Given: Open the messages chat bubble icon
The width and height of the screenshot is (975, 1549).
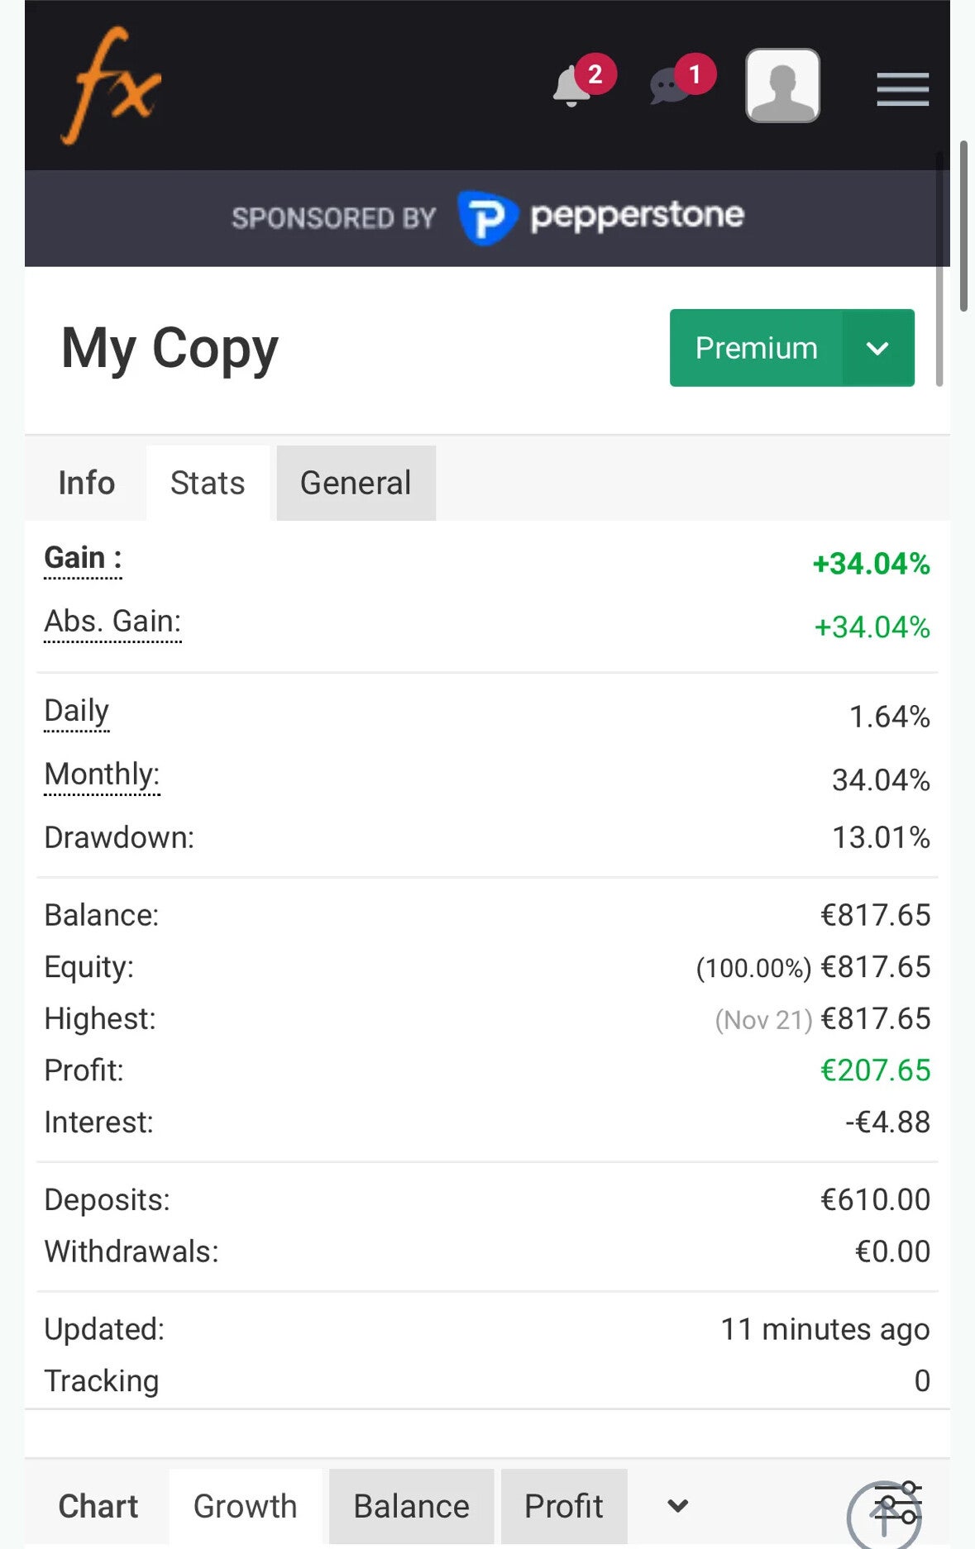Looking at the screenshot, I should (x=672, y=86).
